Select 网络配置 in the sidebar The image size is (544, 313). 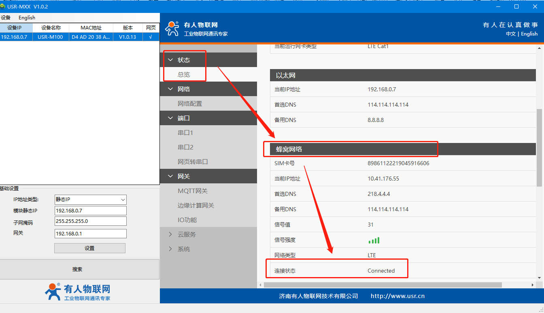pyautogui.click(x=190, y=104)
